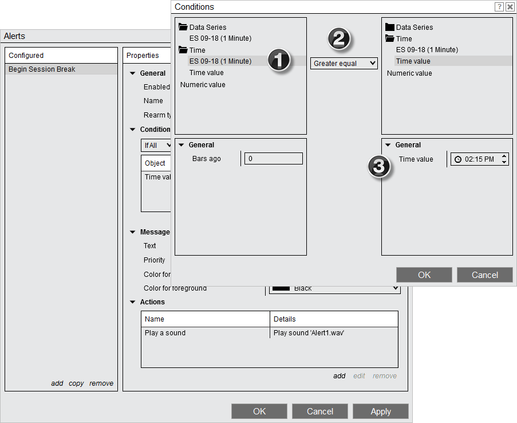Click the clock icon inside the Time value field
The height and width of the screenshot is (423, 517).
click(x=458, y=159)
